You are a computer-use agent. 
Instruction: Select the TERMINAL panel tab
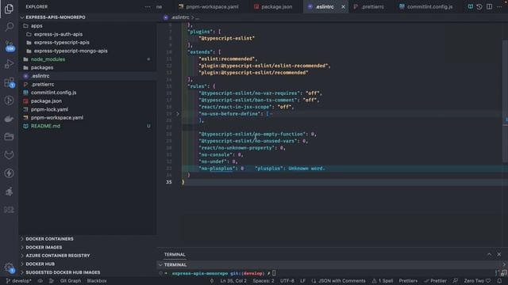coord(175,255)
